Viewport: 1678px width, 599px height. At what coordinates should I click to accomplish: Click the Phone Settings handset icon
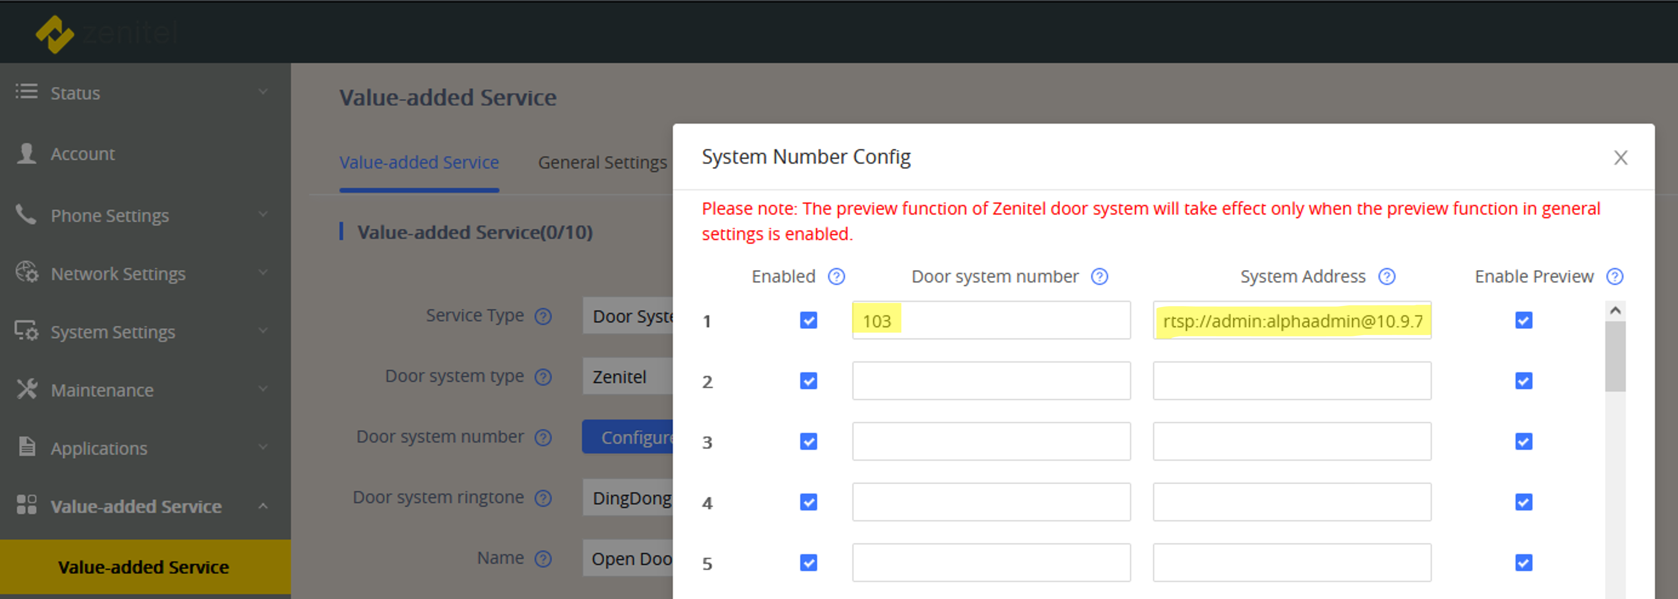26,214
